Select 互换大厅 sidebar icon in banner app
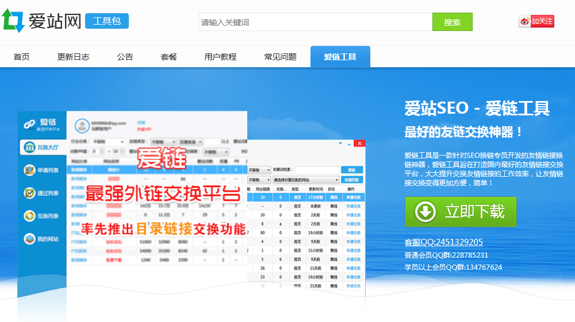 coord(29,147)
